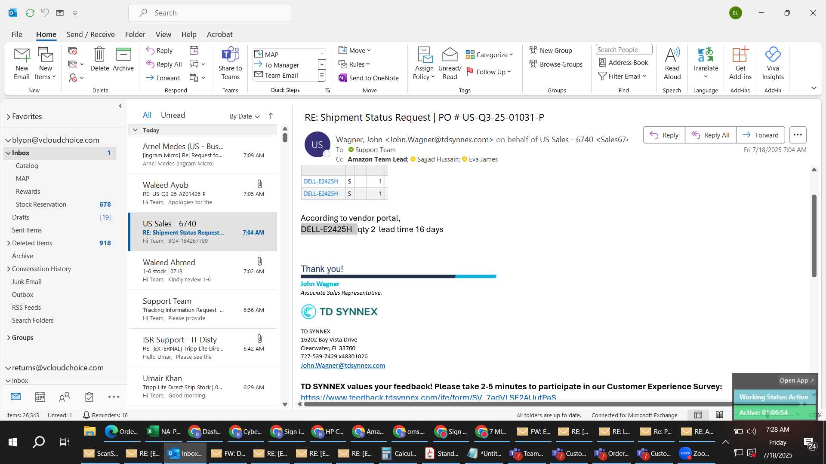Open the Folder tab

tap(135, 34)
